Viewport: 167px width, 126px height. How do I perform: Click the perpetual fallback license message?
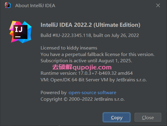point(98,55)
